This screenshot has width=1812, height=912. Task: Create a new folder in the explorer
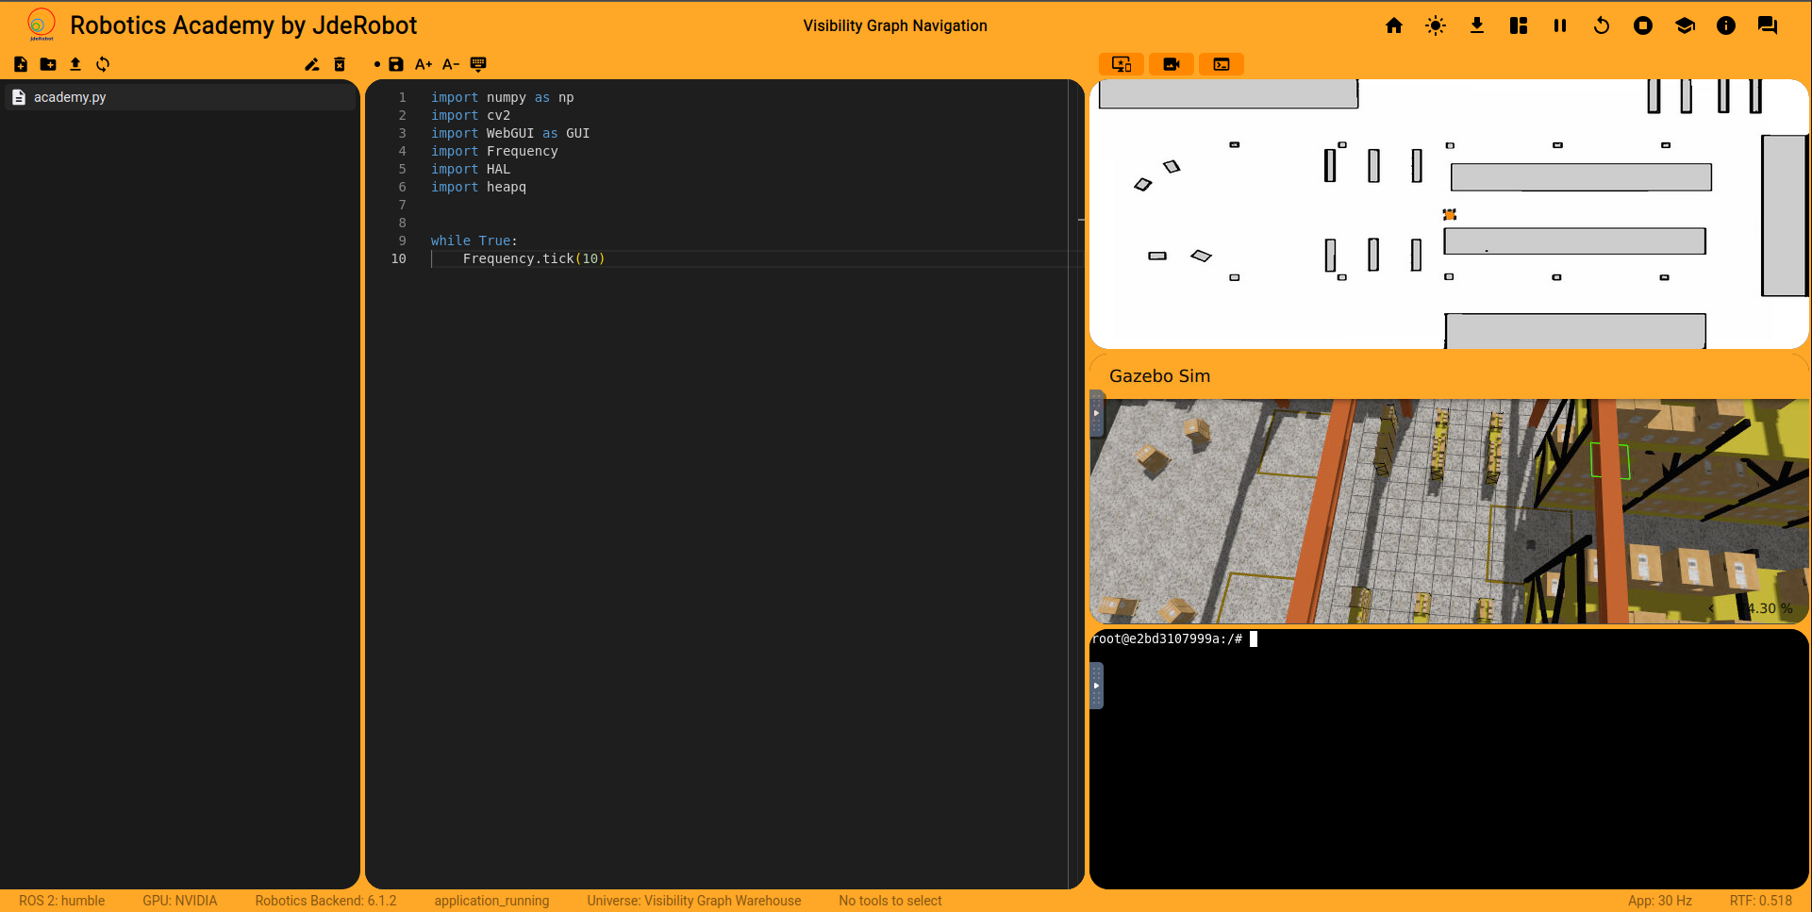tap(48, 64)
